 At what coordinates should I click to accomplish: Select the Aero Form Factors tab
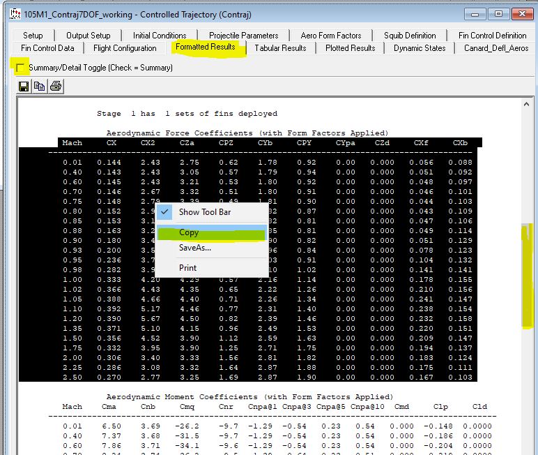331,36
